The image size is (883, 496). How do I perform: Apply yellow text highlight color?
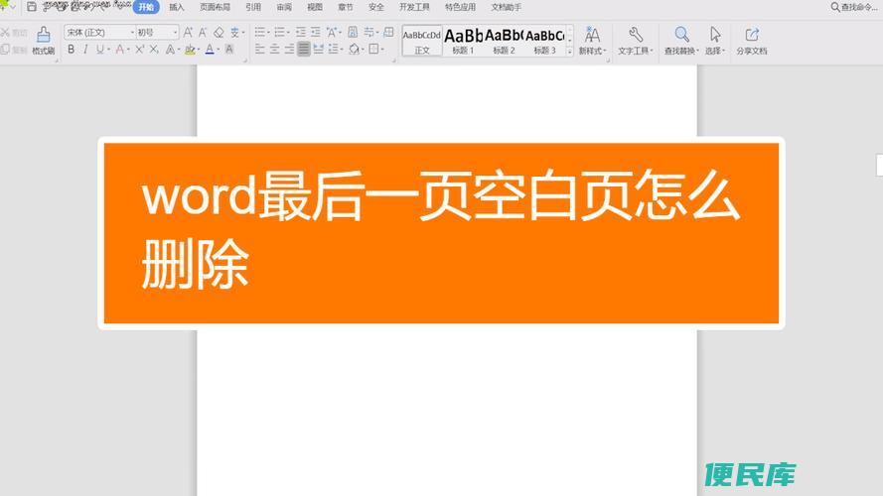click(x=190, y=50)
